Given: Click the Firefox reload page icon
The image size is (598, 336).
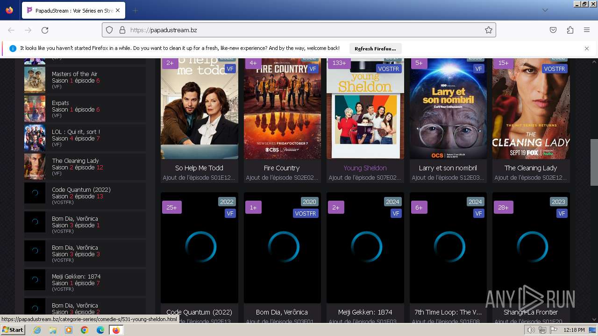Looking at the screenshot, I should click(45, 30).
